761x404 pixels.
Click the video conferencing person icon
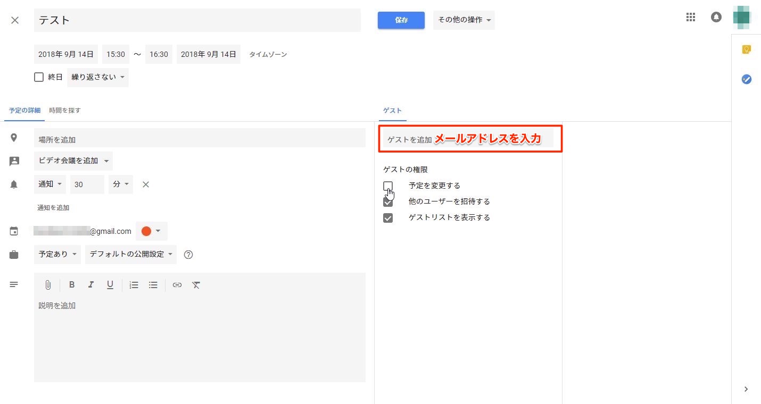[x=14, y=161]
